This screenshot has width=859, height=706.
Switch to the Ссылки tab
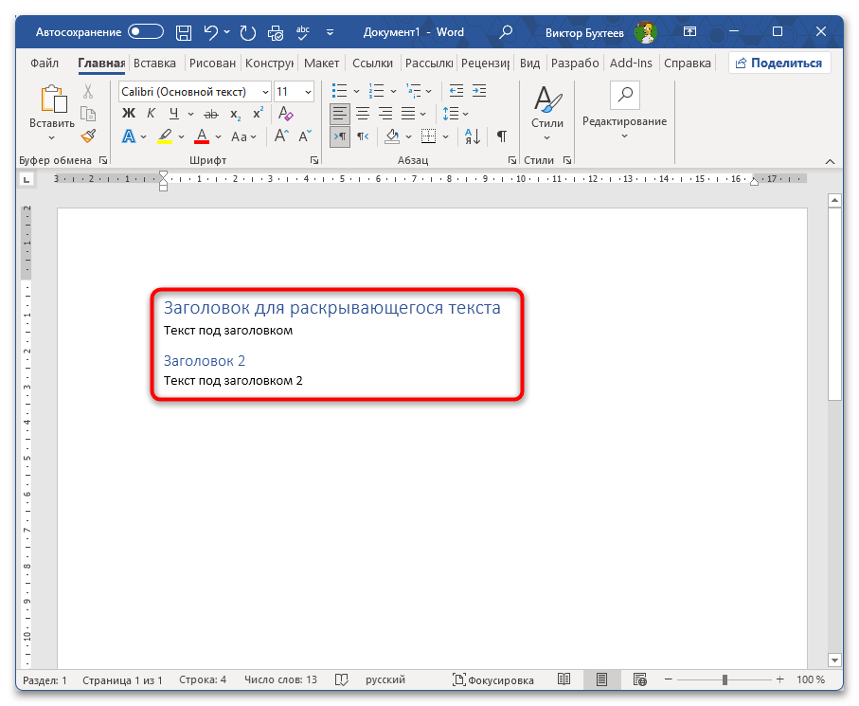pyautogui.click(x=372, y=63)
